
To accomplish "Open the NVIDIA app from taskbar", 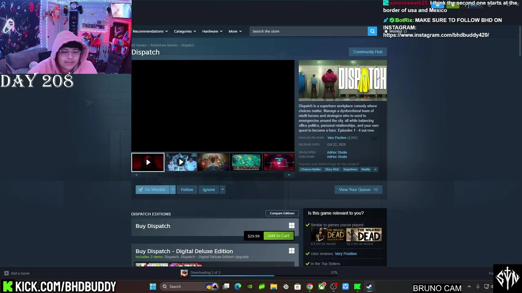I will pyautogui.click(x=250, y=286).
